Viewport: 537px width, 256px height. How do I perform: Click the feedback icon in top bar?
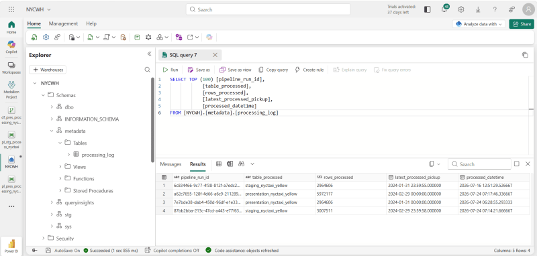tap(512, 9)
